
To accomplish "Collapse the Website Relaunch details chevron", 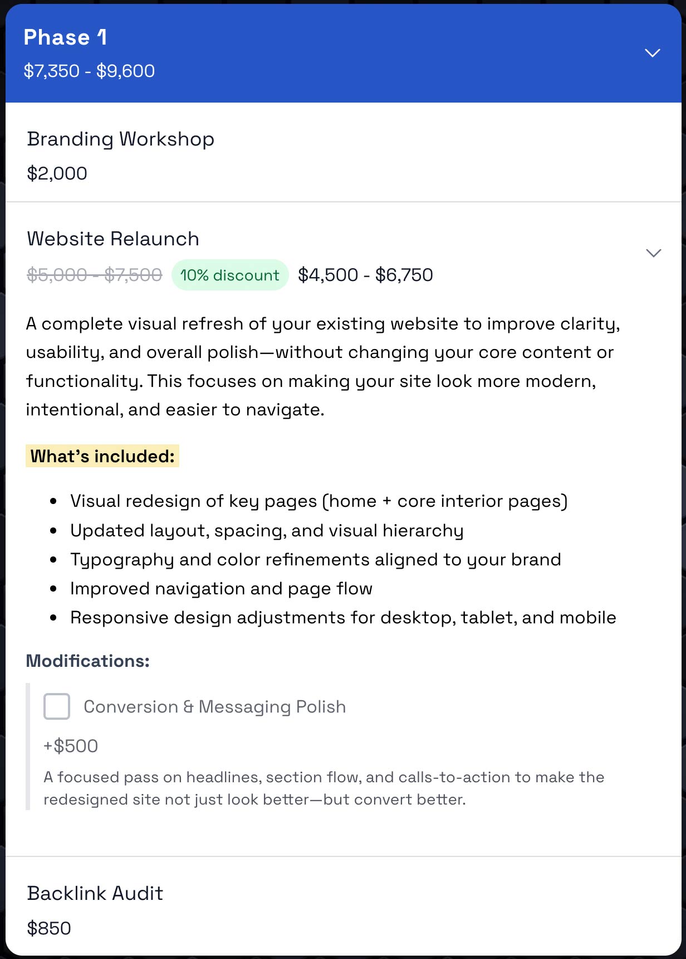I will [x=653, y=254].
